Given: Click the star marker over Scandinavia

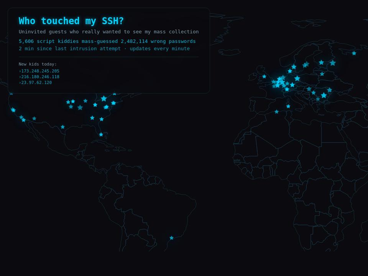Looking at the screenshot, I should [294, 67].
